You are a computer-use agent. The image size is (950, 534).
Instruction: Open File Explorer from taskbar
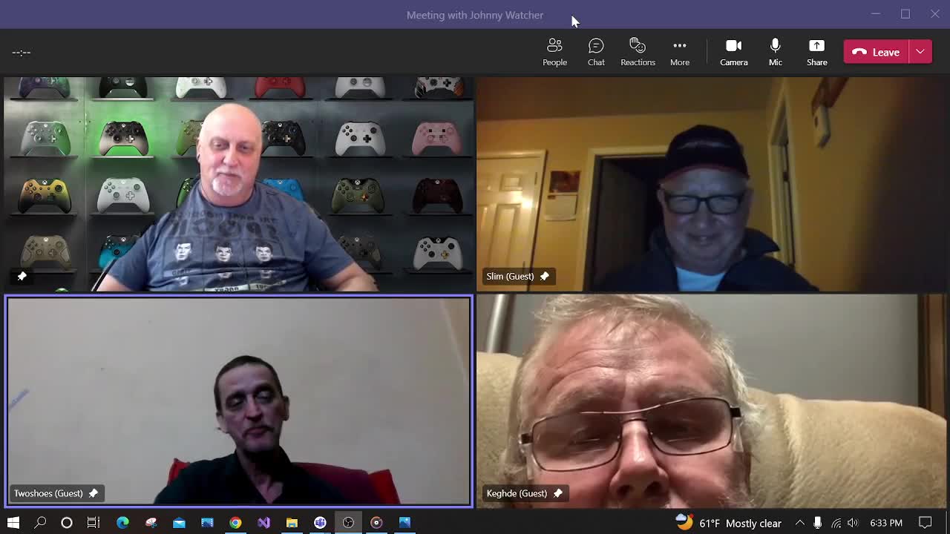click(292, 523)
